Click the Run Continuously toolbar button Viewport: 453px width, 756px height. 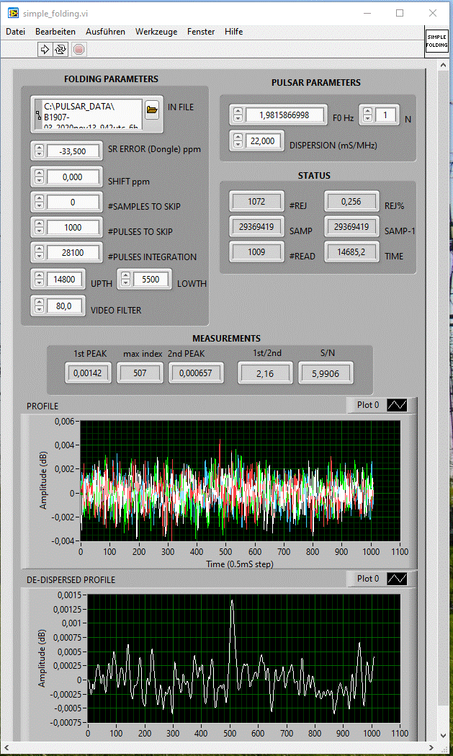click(x=60, y=49)
